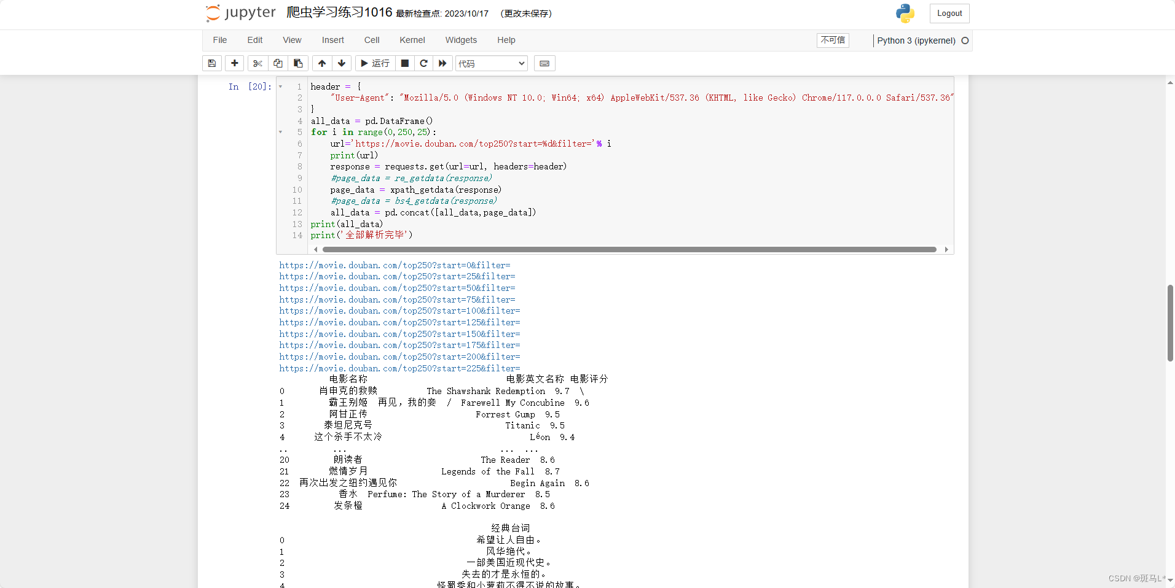Image resolution: width=1175 pixels, height=588 pixels.
Task: Place cursor on line print(all_data)
Action: (347, 224)
